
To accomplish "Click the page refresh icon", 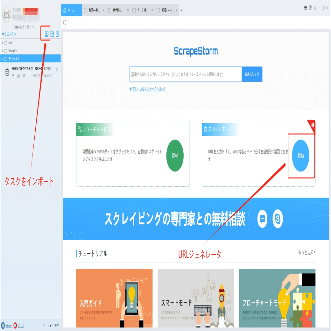I will 65,23.
